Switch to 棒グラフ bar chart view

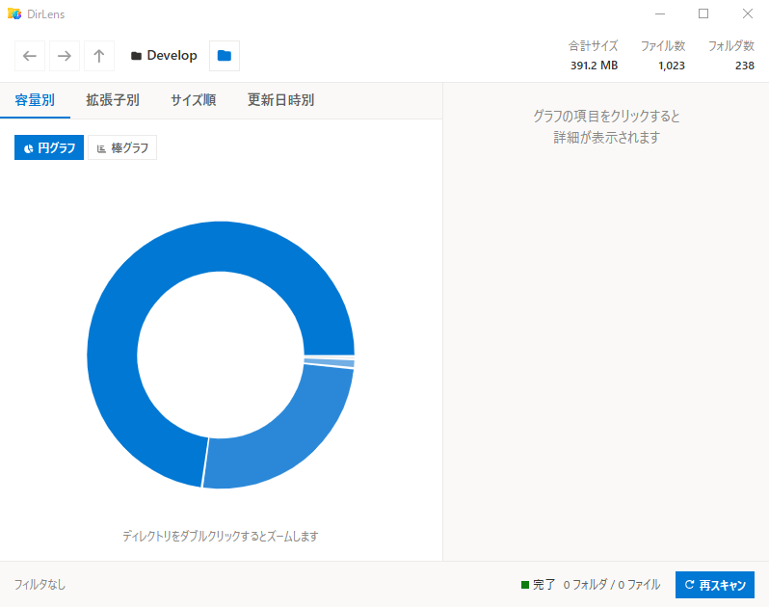click(x=122, y=148)
